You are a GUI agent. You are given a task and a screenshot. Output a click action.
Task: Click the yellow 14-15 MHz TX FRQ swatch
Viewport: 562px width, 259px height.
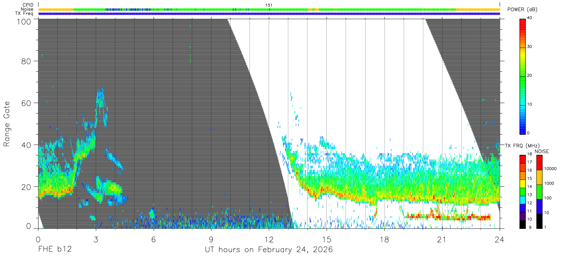click(522, 184)
